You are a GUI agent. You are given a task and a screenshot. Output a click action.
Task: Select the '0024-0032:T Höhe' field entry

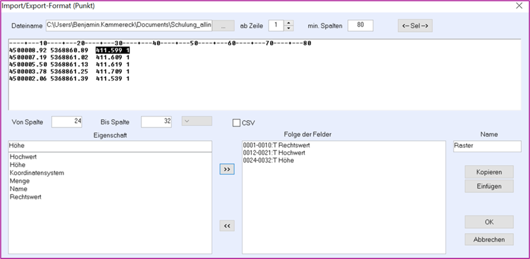(x=268, y=161)
